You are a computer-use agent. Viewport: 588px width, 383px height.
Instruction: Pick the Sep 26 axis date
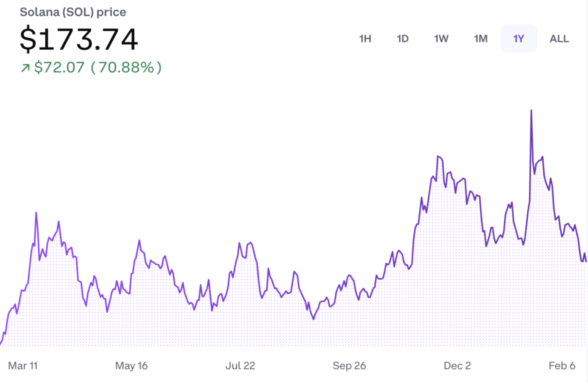pos(349,366)
